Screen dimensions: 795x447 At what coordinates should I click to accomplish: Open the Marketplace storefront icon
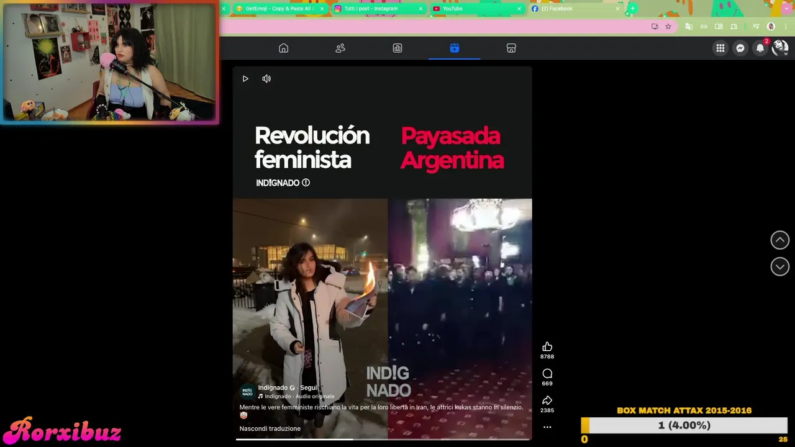click(x=511, y=48)
